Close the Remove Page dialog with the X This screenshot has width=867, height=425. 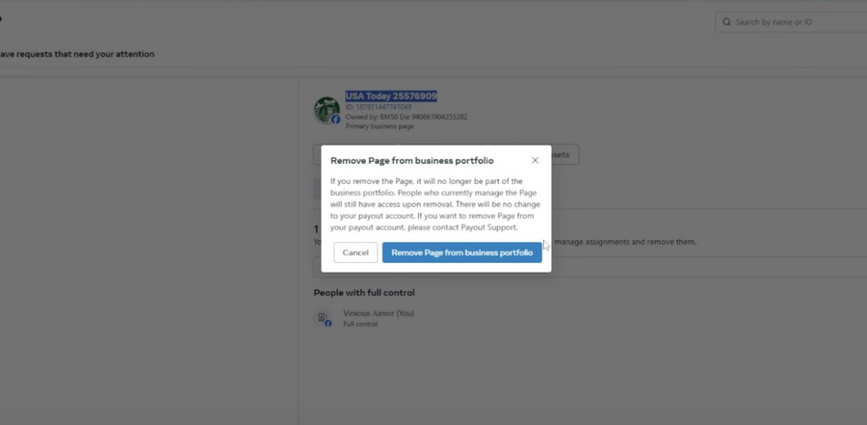click(535, 161)
